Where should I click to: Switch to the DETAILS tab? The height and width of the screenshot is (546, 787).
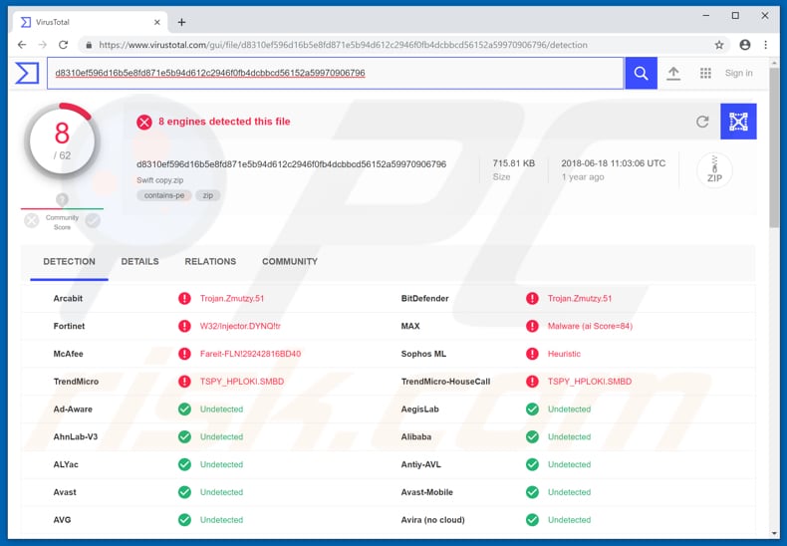[139, 261]
